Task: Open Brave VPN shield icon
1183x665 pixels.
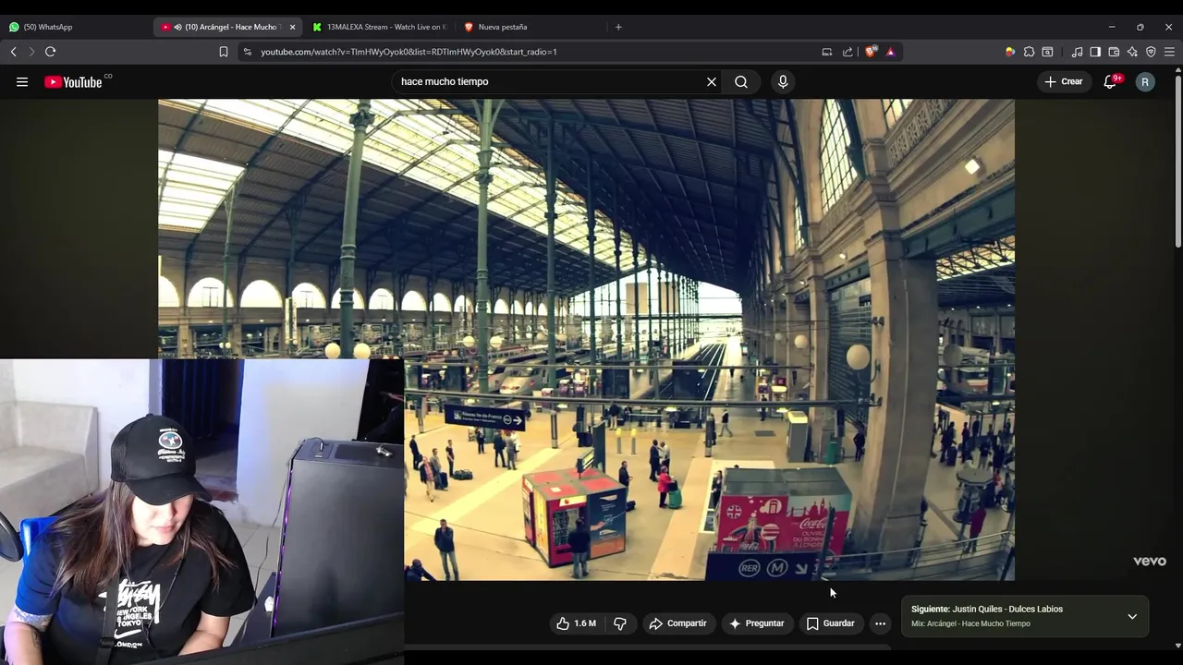Action: (1151, 52)
